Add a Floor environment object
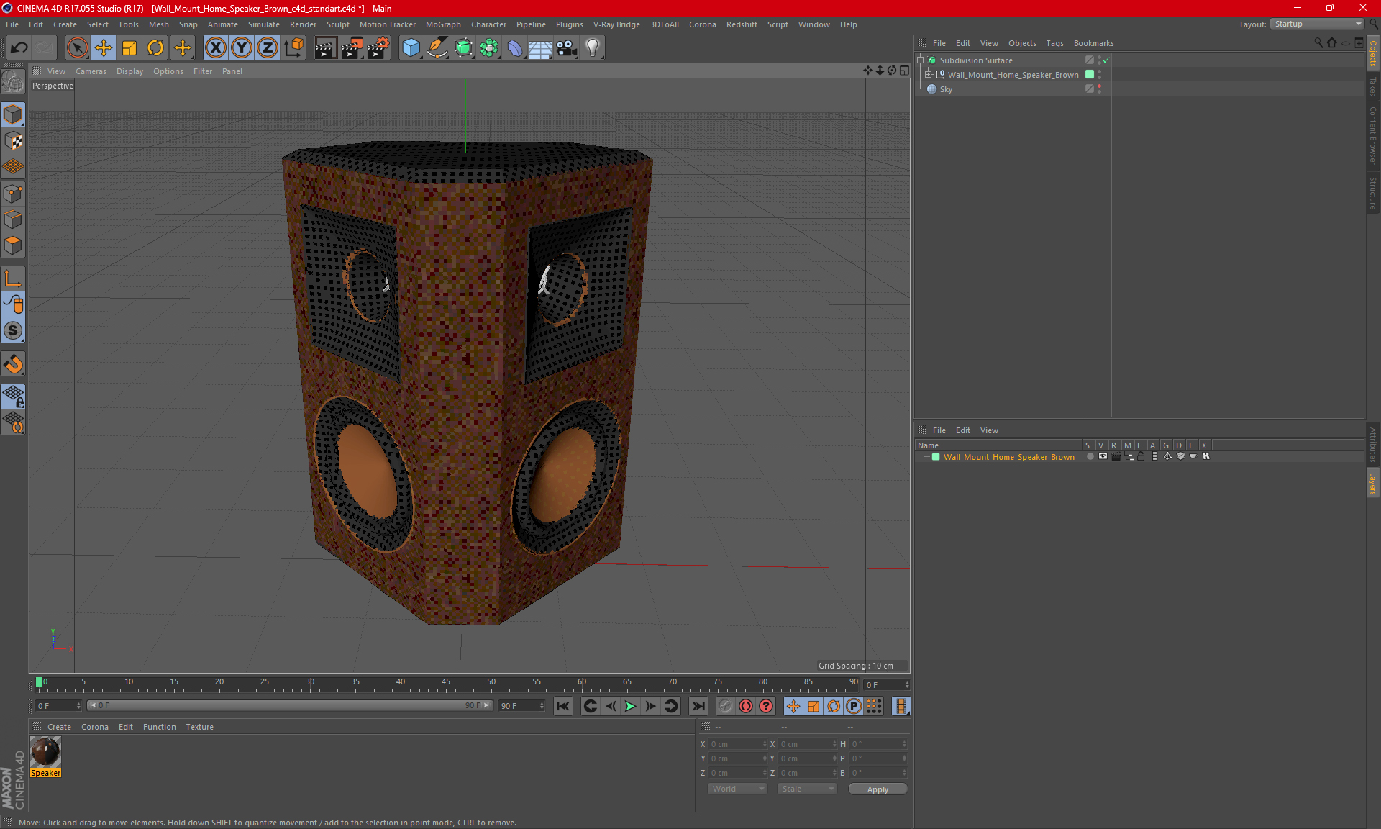The height and width of the screenshot is (829, 1381). [x=541, y=48]
